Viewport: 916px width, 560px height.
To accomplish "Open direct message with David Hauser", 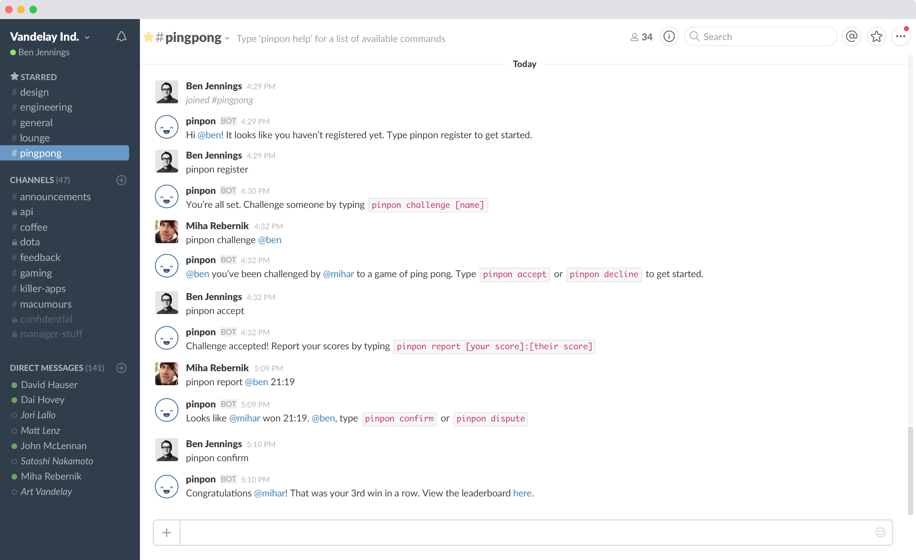I will pyautogui.click(x=49, y=385).
